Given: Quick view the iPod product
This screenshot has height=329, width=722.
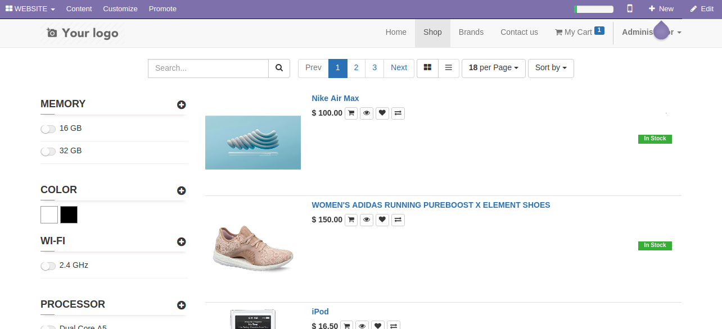Looking at the screenshot, I should (363, 326).
